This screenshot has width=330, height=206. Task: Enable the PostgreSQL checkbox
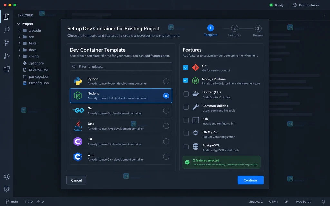pyautogui.click(x=186, y=147)
